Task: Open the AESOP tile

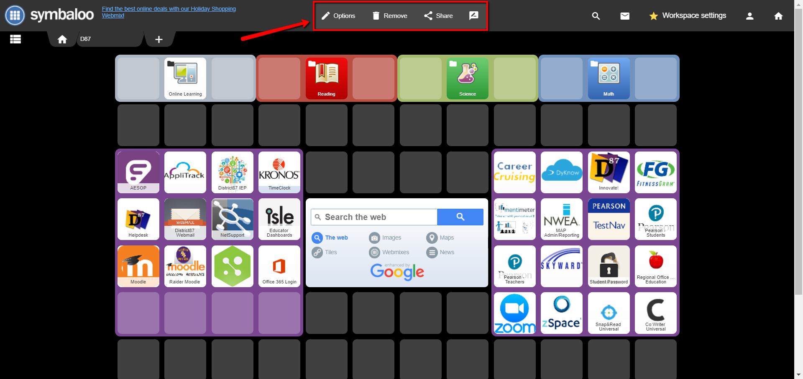Action: coord(138,172)
